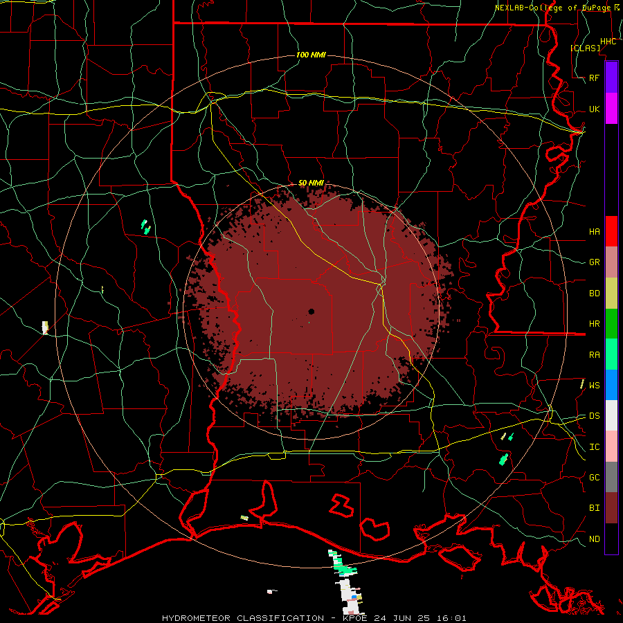The width and height of the screenshot is (623, 623).
Task: Click the UK legend label
Action: coord(594,109)
